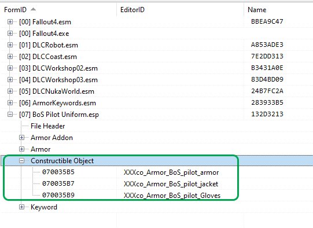Select the [03] DLCWorkshop02.esm label

[x=58, y=68]
